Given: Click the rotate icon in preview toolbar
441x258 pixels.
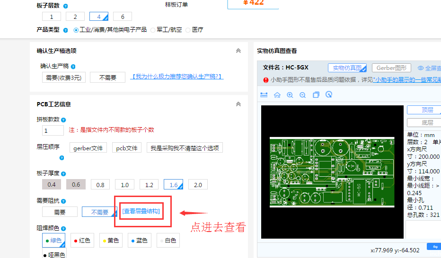Looking at the screenshot, I should click(329, 95).
